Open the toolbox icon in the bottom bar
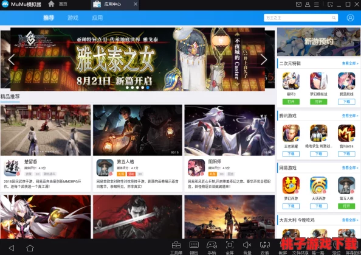This screenshot has height=255, width=361. tap(176, 245)
